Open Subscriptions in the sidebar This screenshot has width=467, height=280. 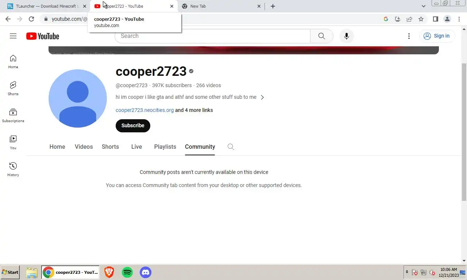coord(13,116)
